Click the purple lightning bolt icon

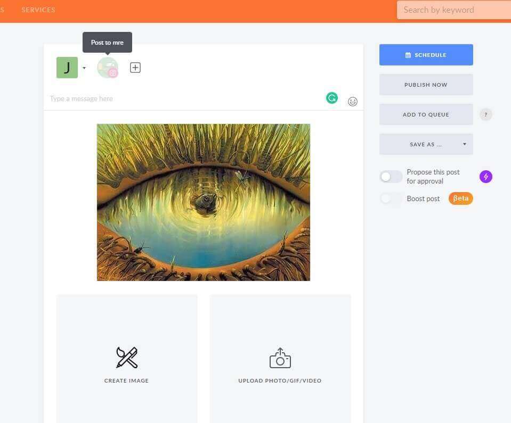click(485, 177)
